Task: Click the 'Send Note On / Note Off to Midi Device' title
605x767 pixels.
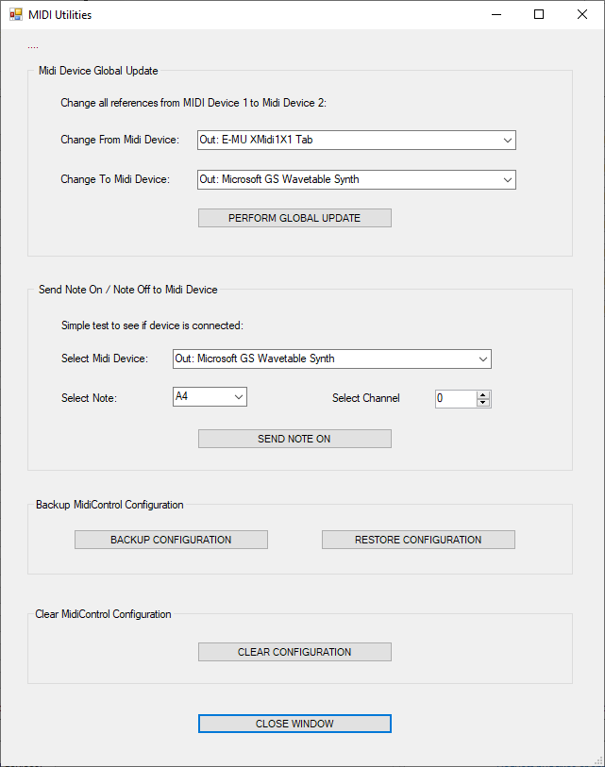Action: 128,290
